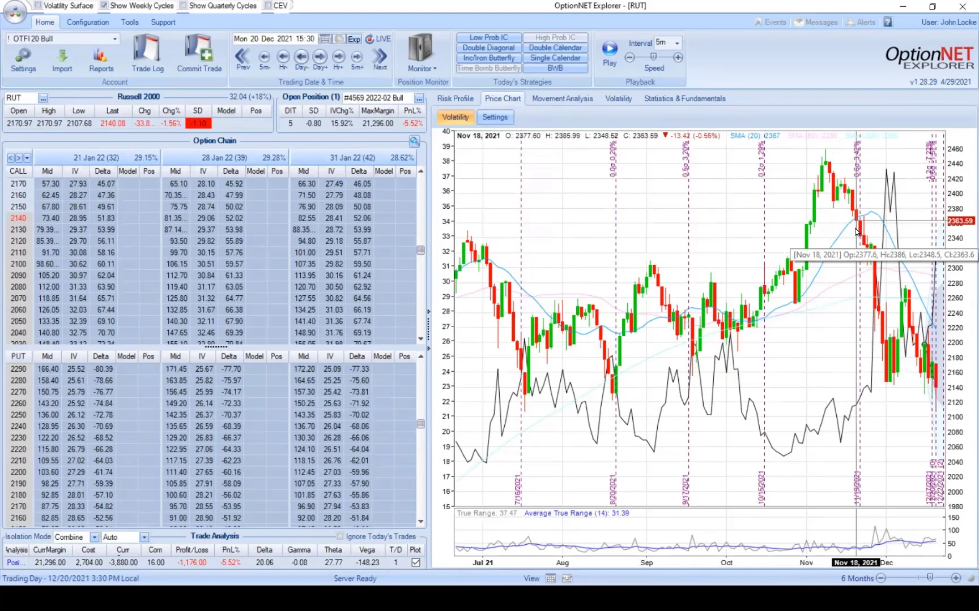Select the Low Prob IC strategy
This screenshot has height=611, width=979.
[x=488, y=37]
